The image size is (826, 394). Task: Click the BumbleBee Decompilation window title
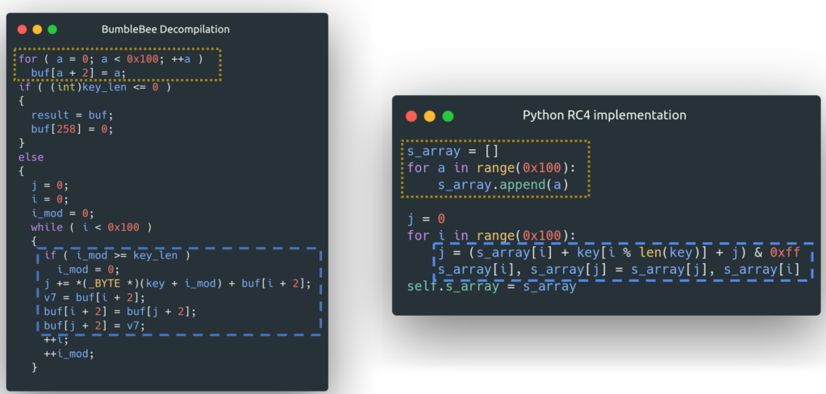point(165,29)
